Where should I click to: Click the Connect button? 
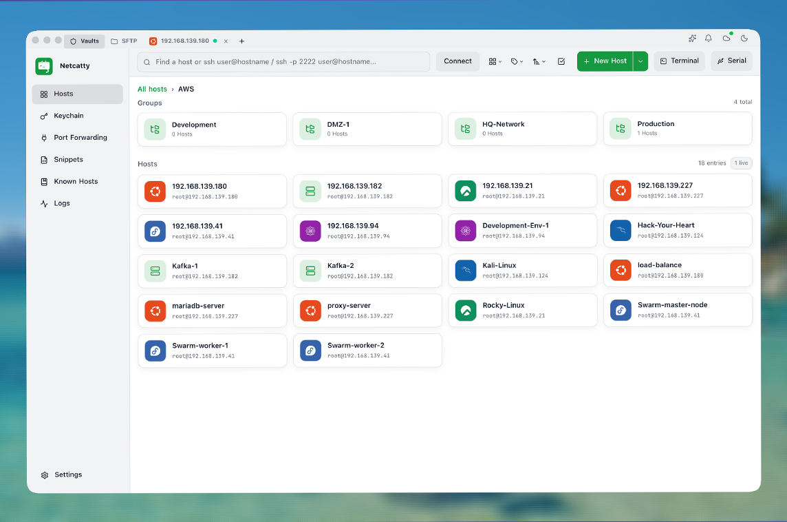[457, 61]
